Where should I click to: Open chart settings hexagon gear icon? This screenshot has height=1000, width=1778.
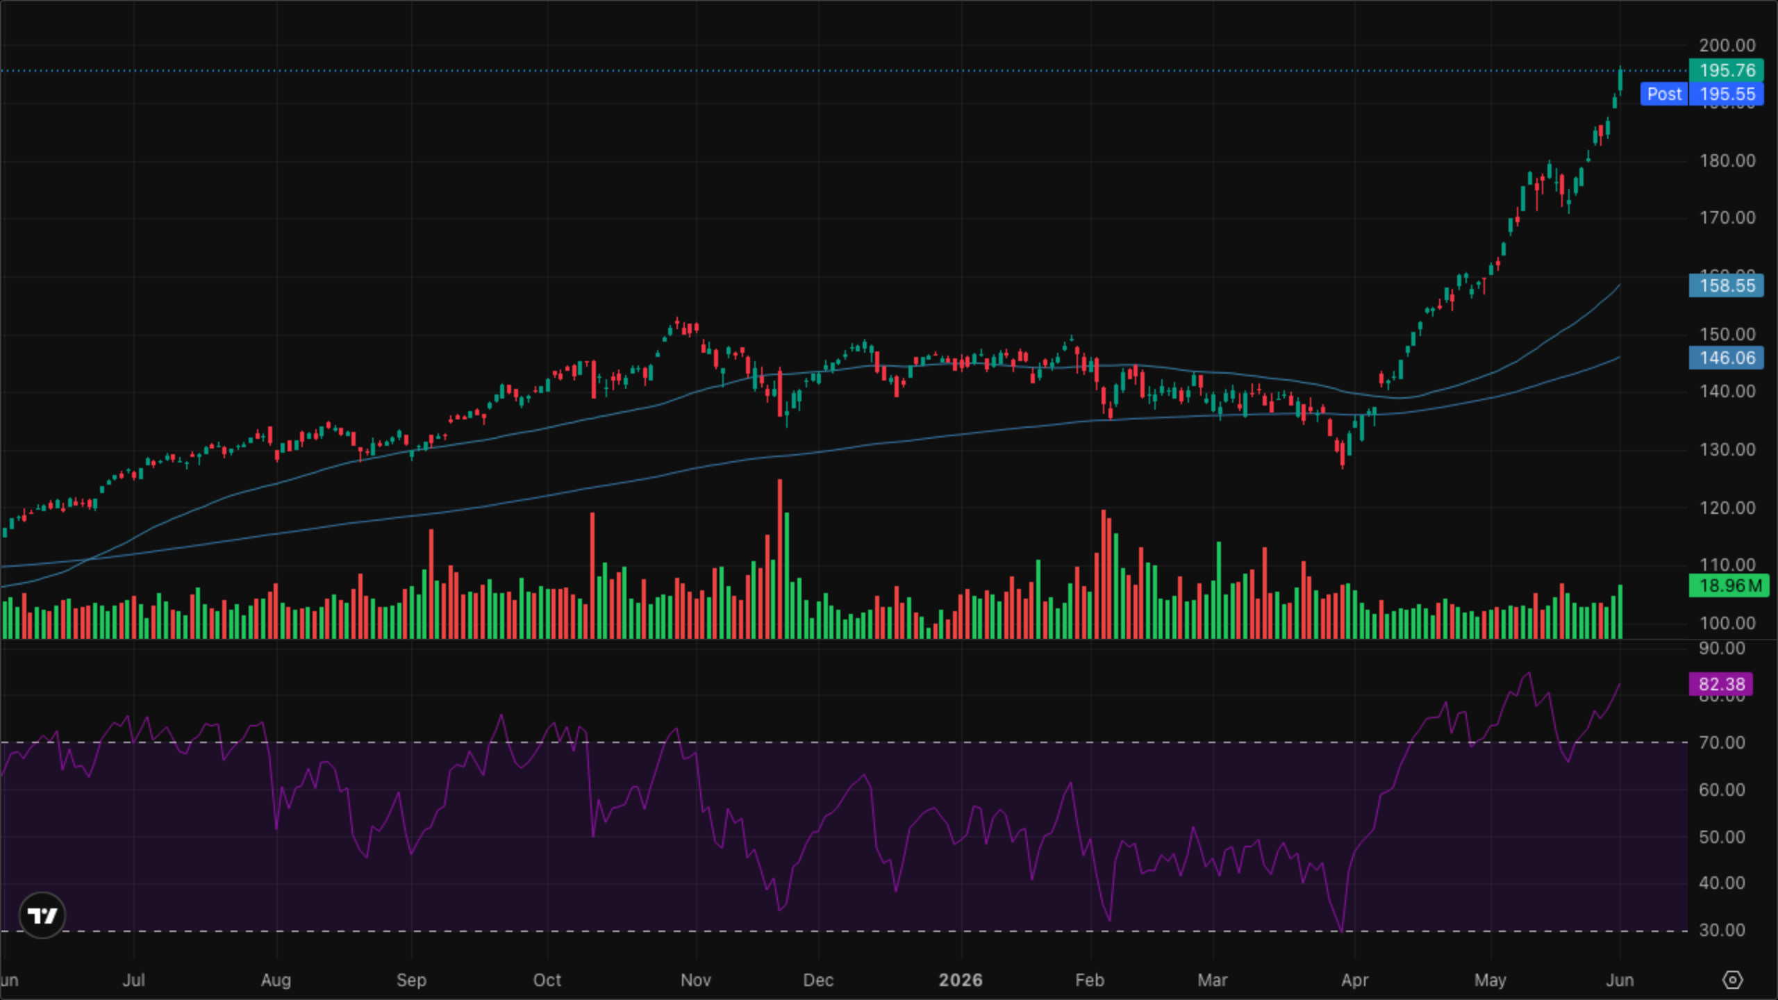[1732, 980]
